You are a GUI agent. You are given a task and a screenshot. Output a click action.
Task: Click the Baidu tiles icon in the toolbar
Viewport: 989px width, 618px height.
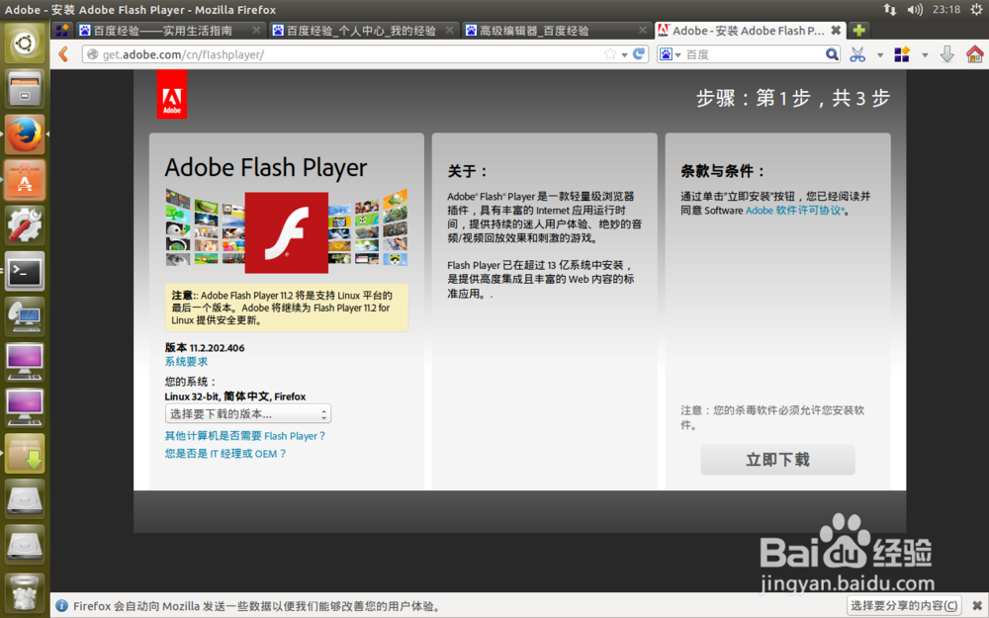(x=901, y=53)
